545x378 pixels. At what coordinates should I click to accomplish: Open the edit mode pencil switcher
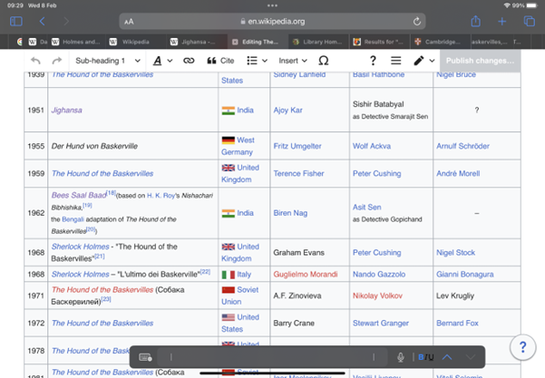(x=423, y=61)
